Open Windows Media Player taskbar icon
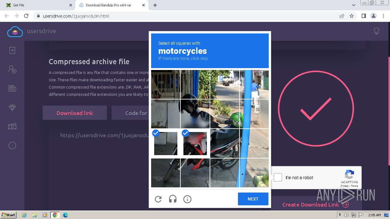 coord(45,215)
